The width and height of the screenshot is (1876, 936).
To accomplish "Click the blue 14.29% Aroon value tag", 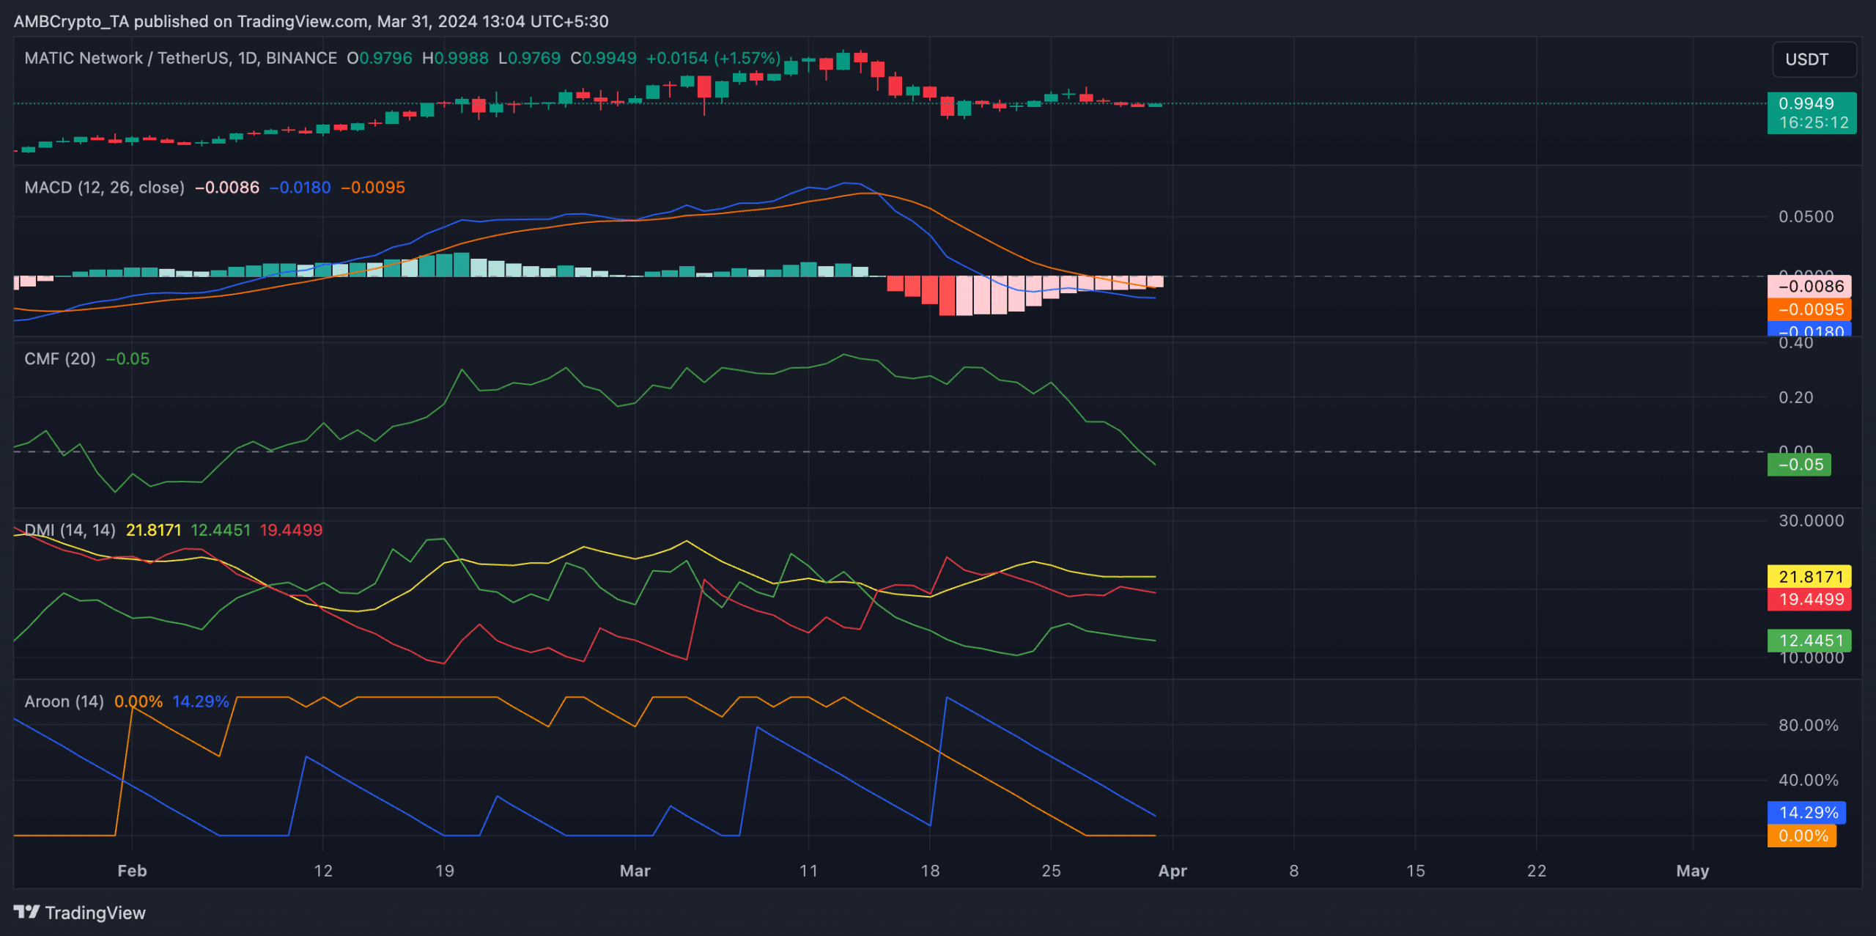I will 1807,812.
